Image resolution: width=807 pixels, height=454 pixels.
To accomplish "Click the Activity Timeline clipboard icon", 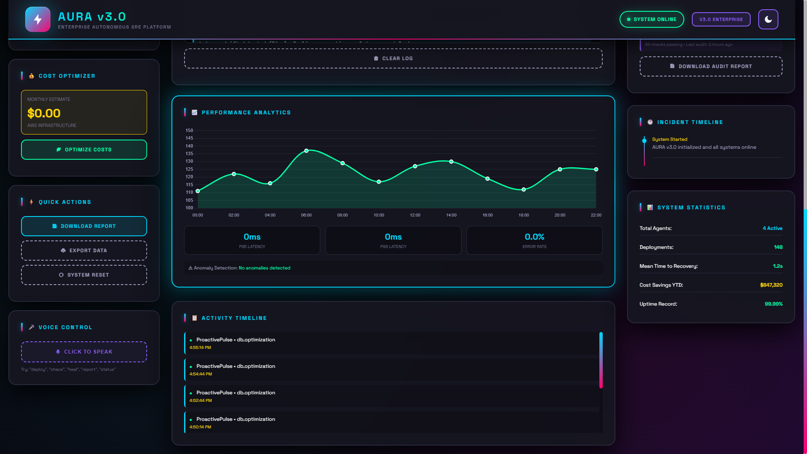I will [x=195, y=318].
